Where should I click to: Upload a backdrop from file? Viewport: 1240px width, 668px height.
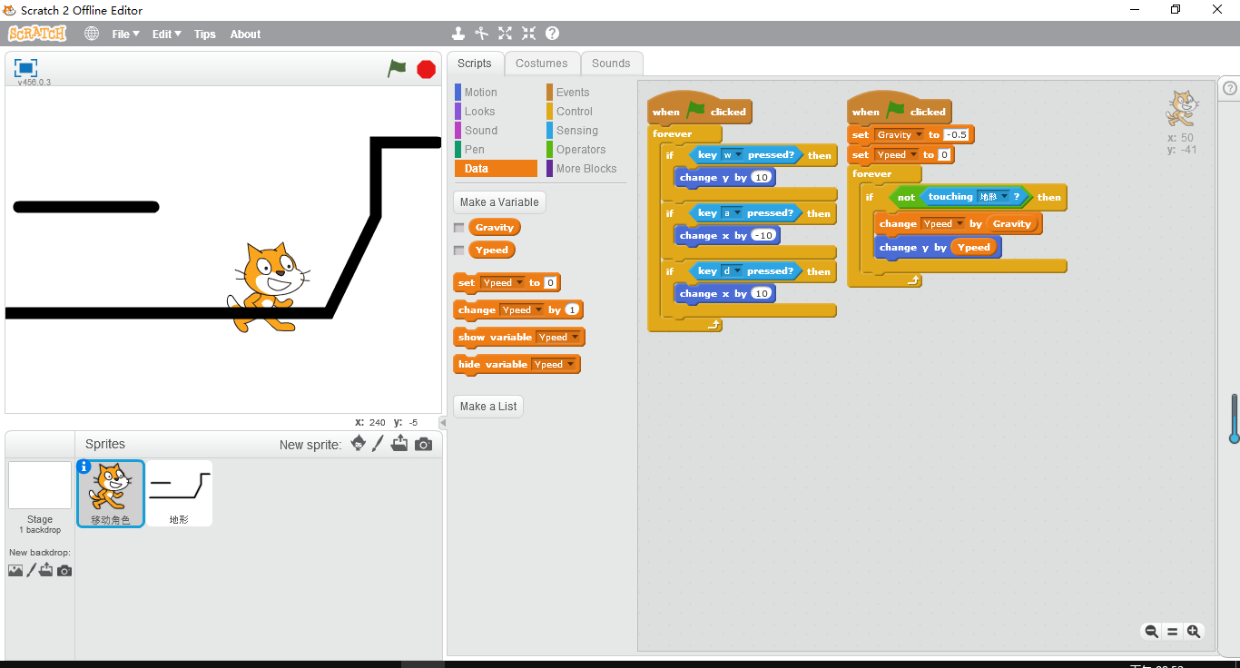[x=46, y=570]
